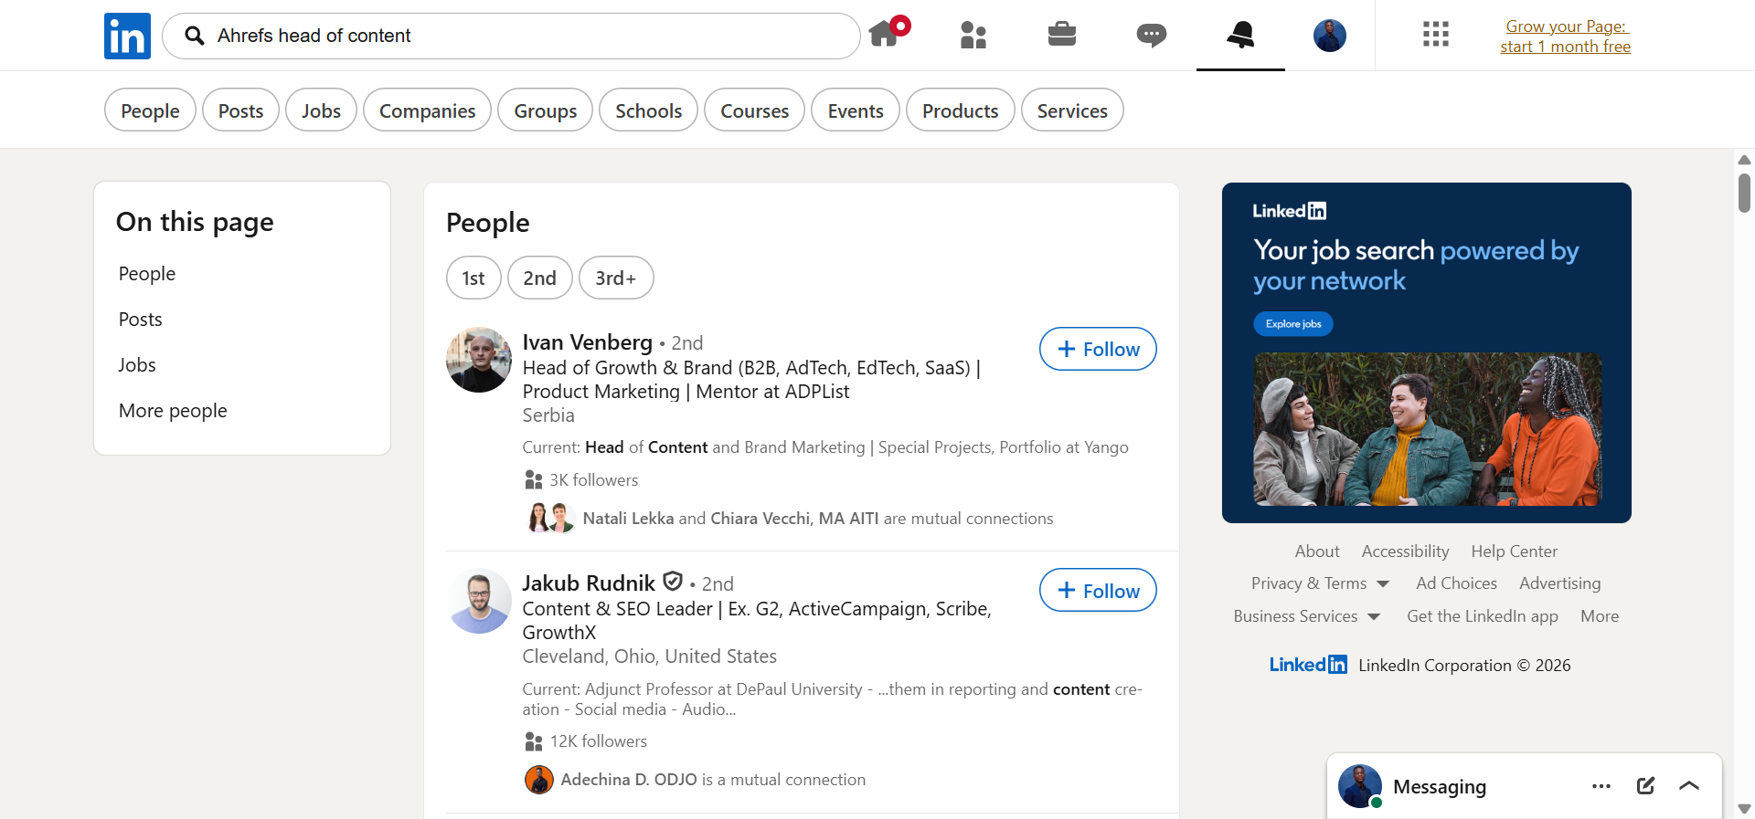Screen dimensions: 1755x819
Task: Open the apps grid icon
Action: 1435,35
